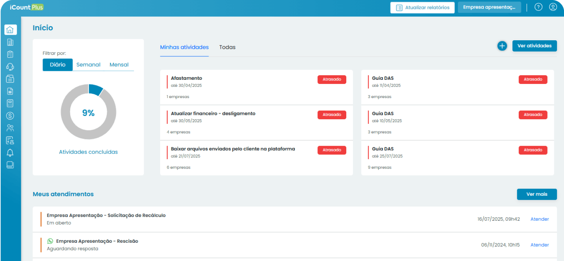The height and width of the screenshot is (261, 564).
Task: Select the Minhas atividades tab
Action: 184,47
